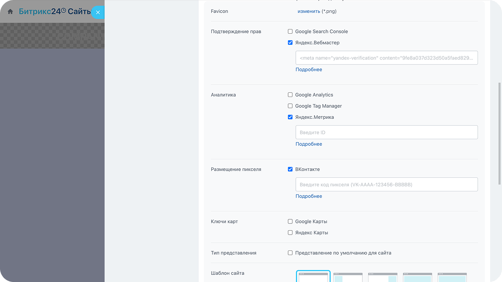
Task: Choose the fifth site template thumbnail
Action: 452,277
